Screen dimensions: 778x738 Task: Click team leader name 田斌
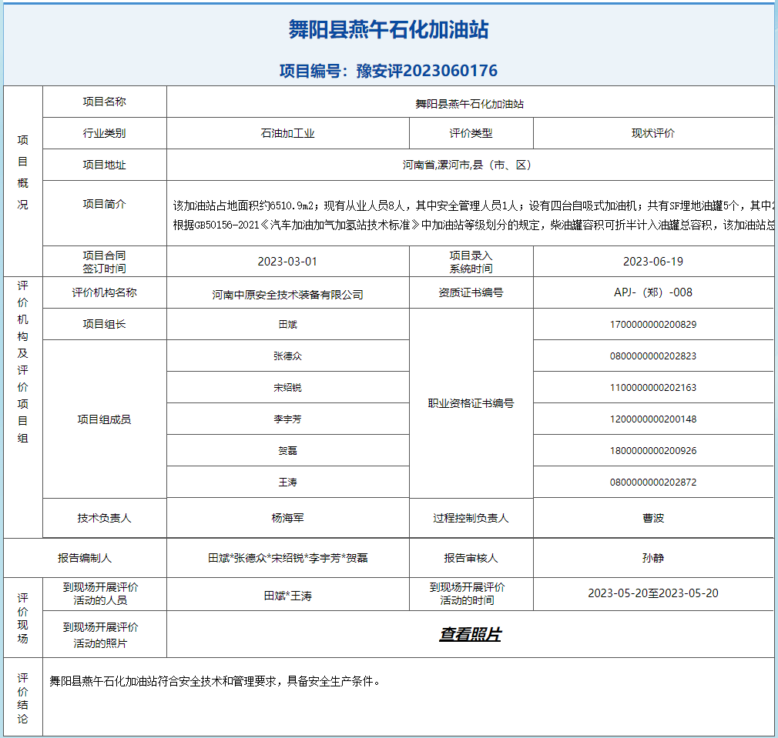coord(288,324)
